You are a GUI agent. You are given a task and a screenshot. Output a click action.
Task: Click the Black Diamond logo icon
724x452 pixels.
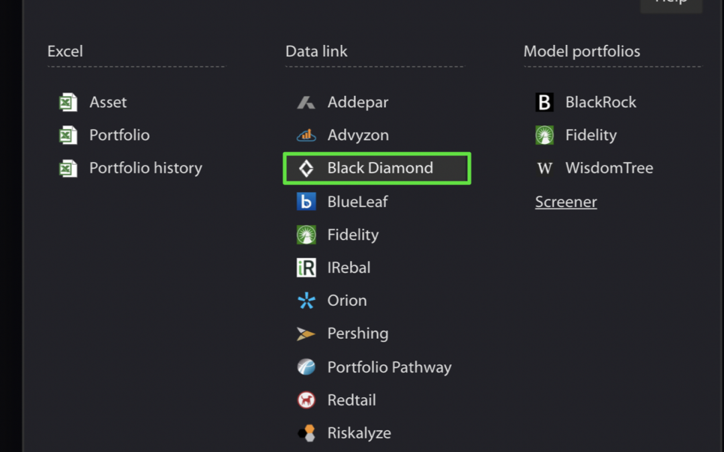[306, 168]
